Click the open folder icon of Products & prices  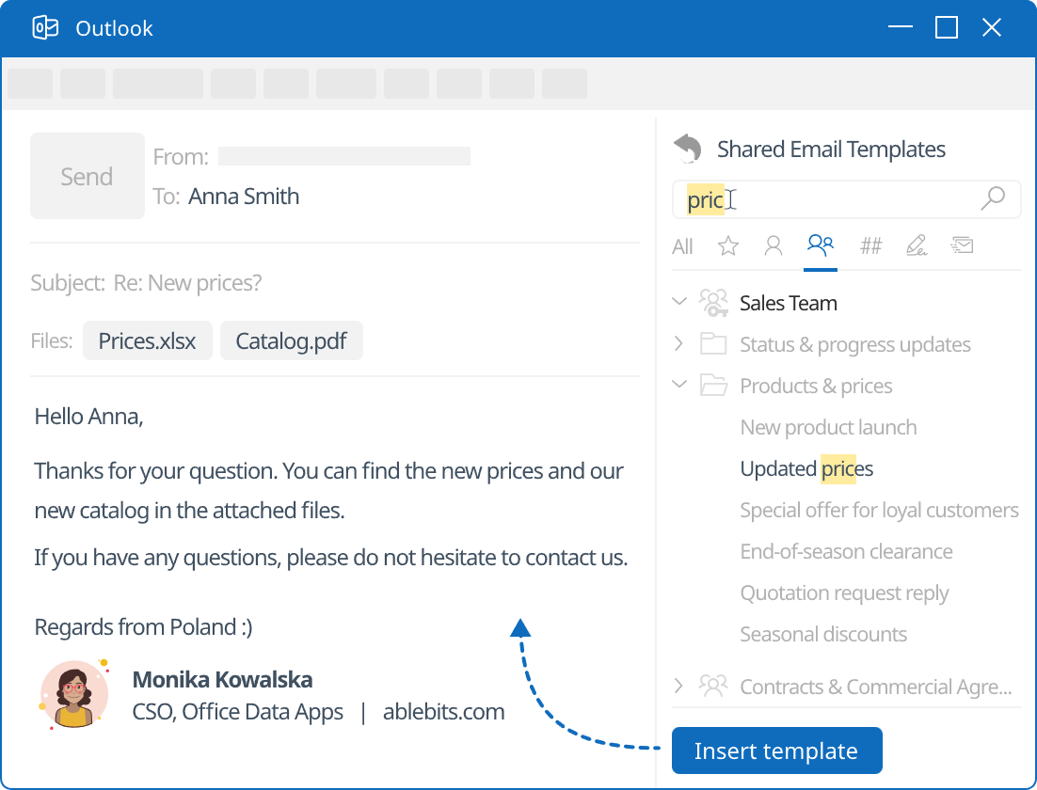714,385
